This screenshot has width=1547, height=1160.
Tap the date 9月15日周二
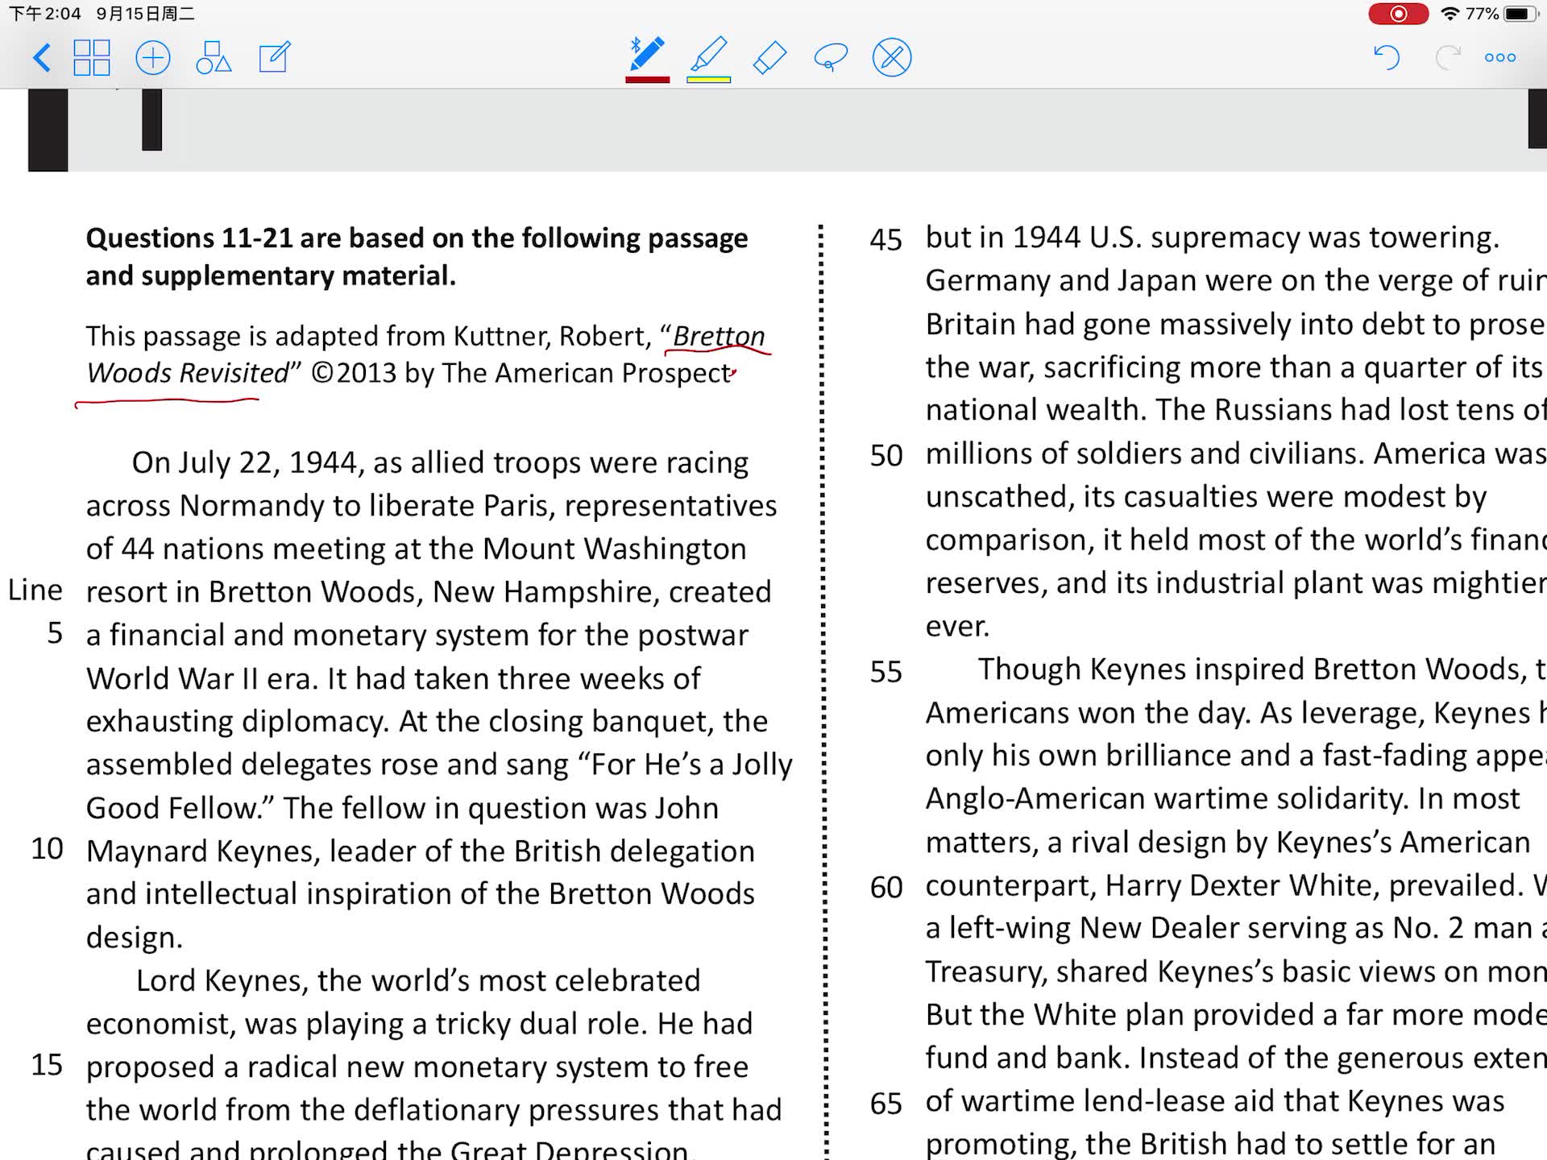click(145, 14)
